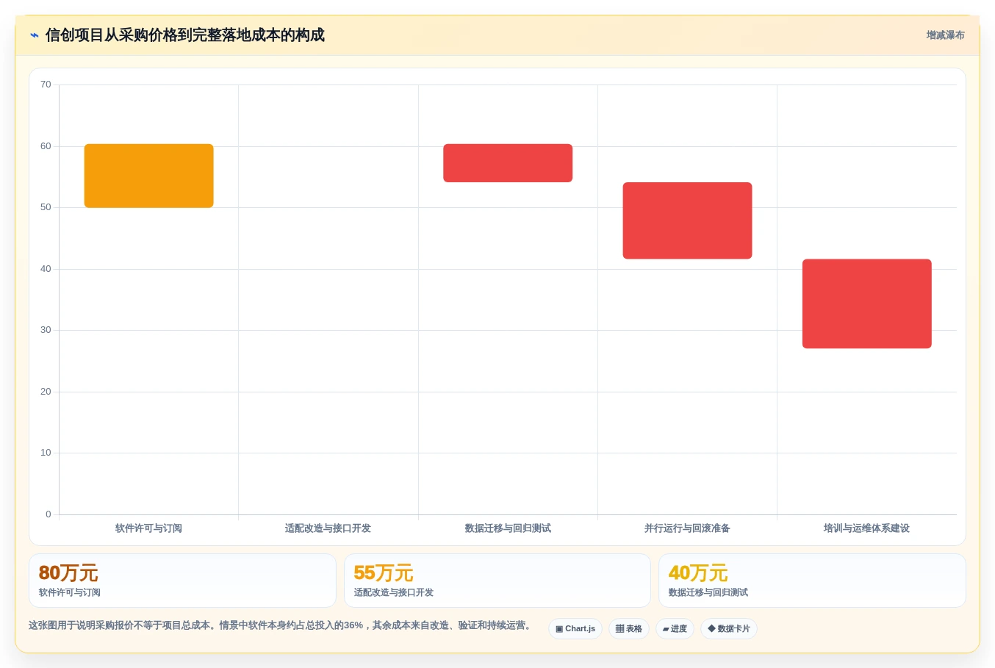Click the chart title 信创项目从采购价格到完整落地成本的构成

coord(185,35)
